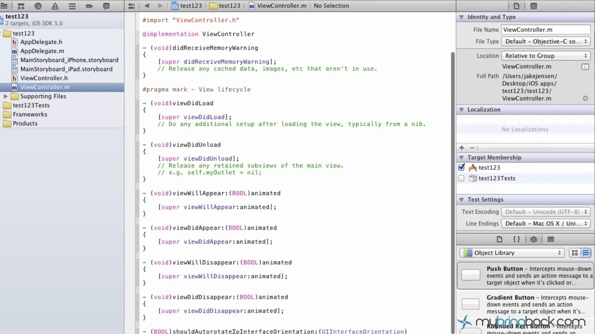Click the File Name text field

click(x=546, y=30)
